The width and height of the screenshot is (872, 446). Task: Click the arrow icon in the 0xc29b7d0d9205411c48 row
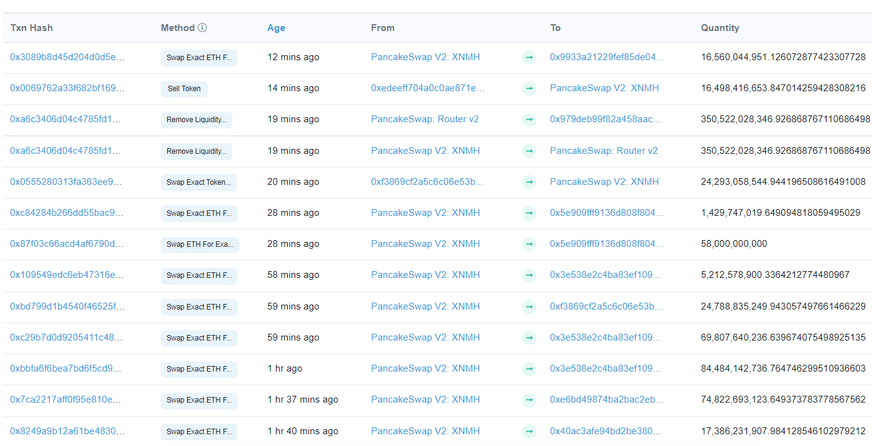pyautogui.click(x=529, y=338)
